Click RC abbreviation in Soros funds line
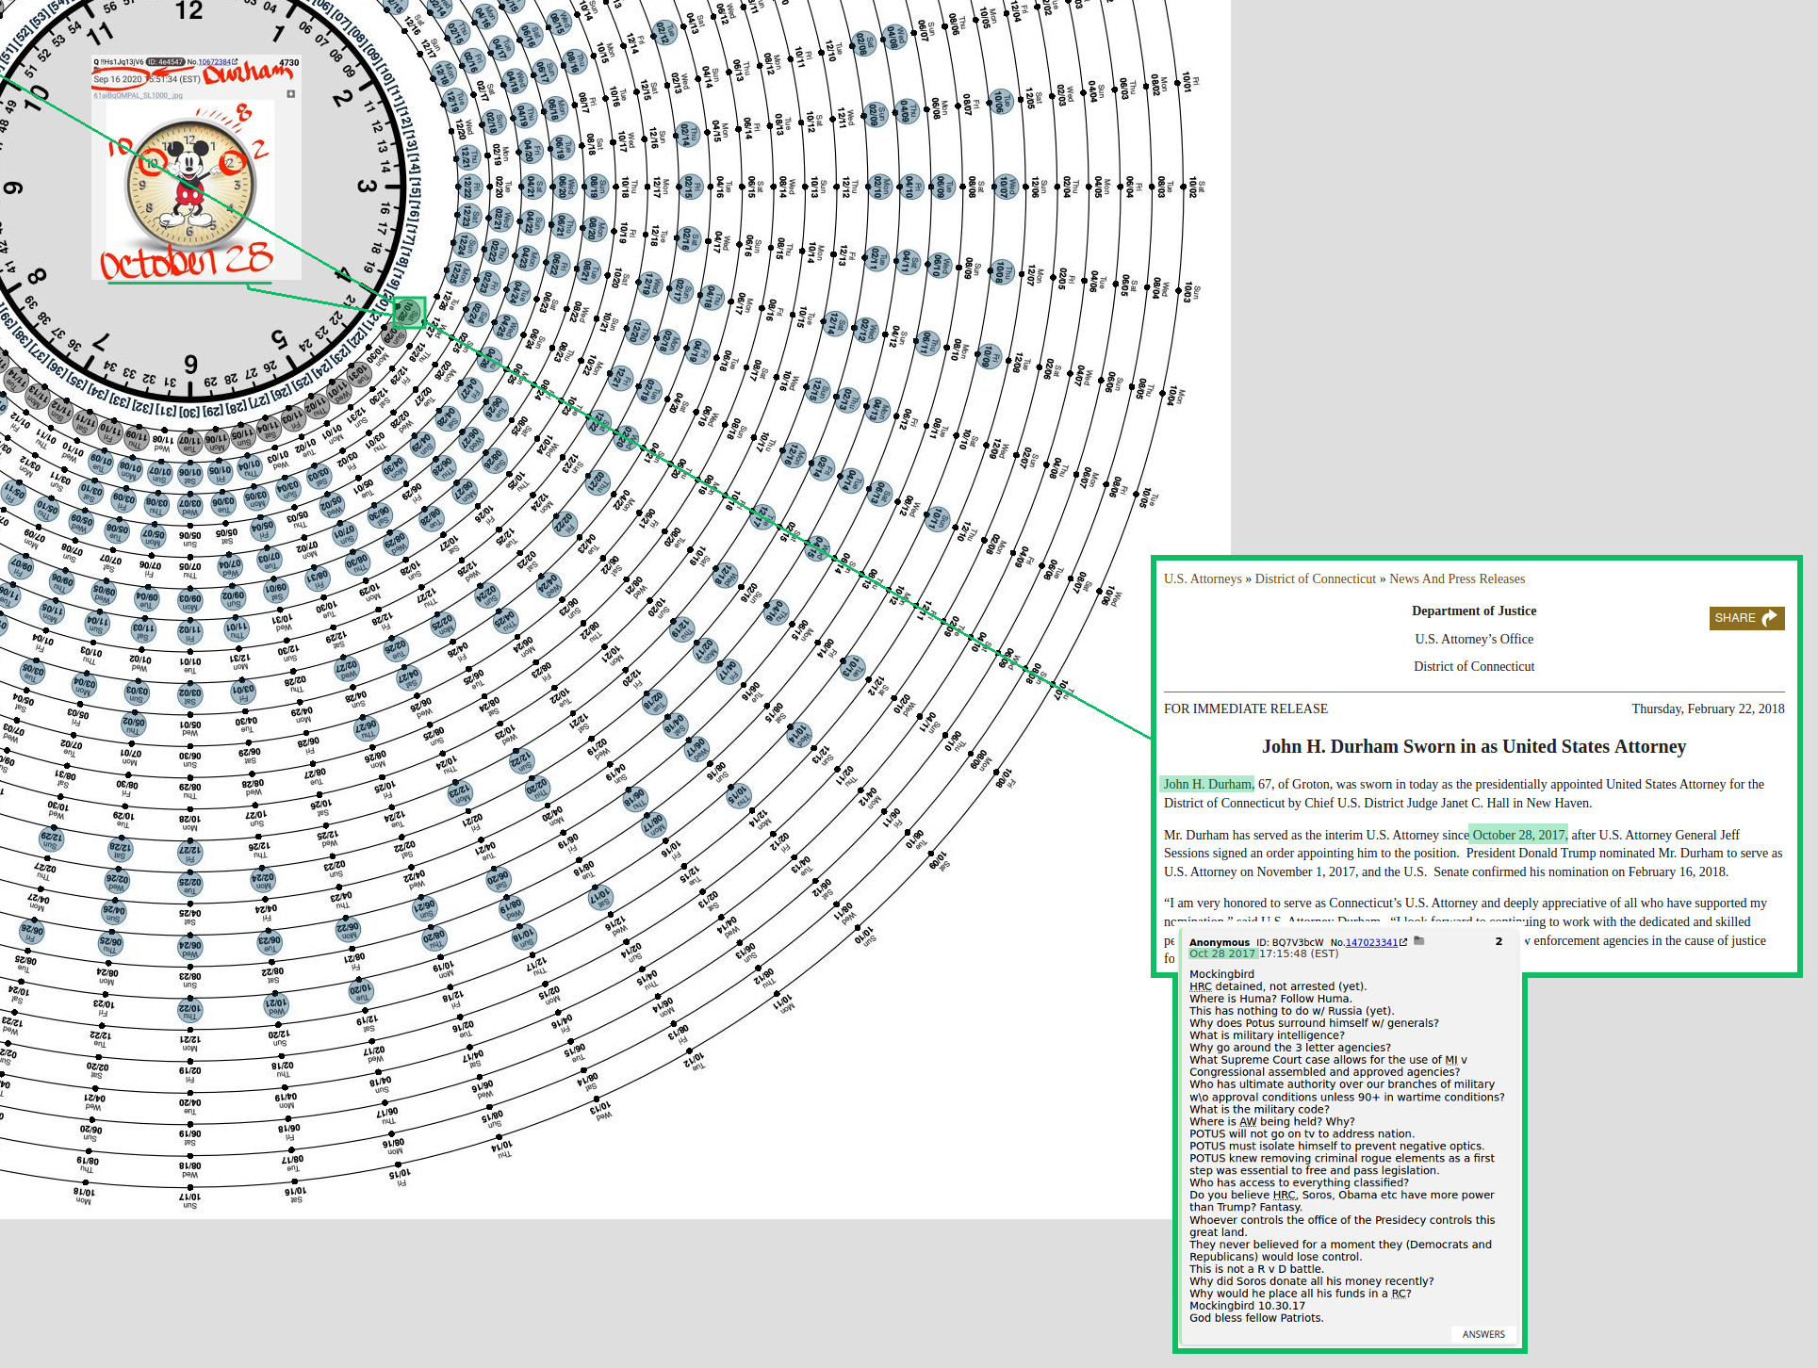Image resolution: width=1818 pixels, height=1368 pixels. pos(1399,1294)
